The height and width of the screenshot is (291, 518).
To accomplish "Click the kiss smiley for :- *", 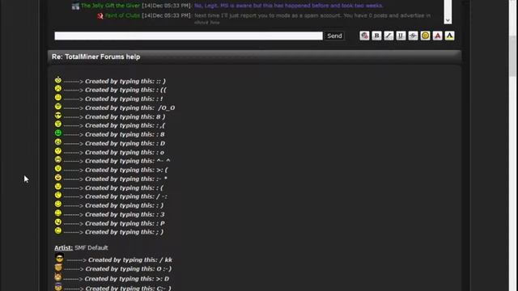I will 58,178.
